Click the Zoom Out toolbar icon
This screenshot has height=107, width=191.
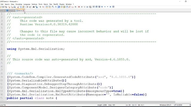tap(43, 7)
